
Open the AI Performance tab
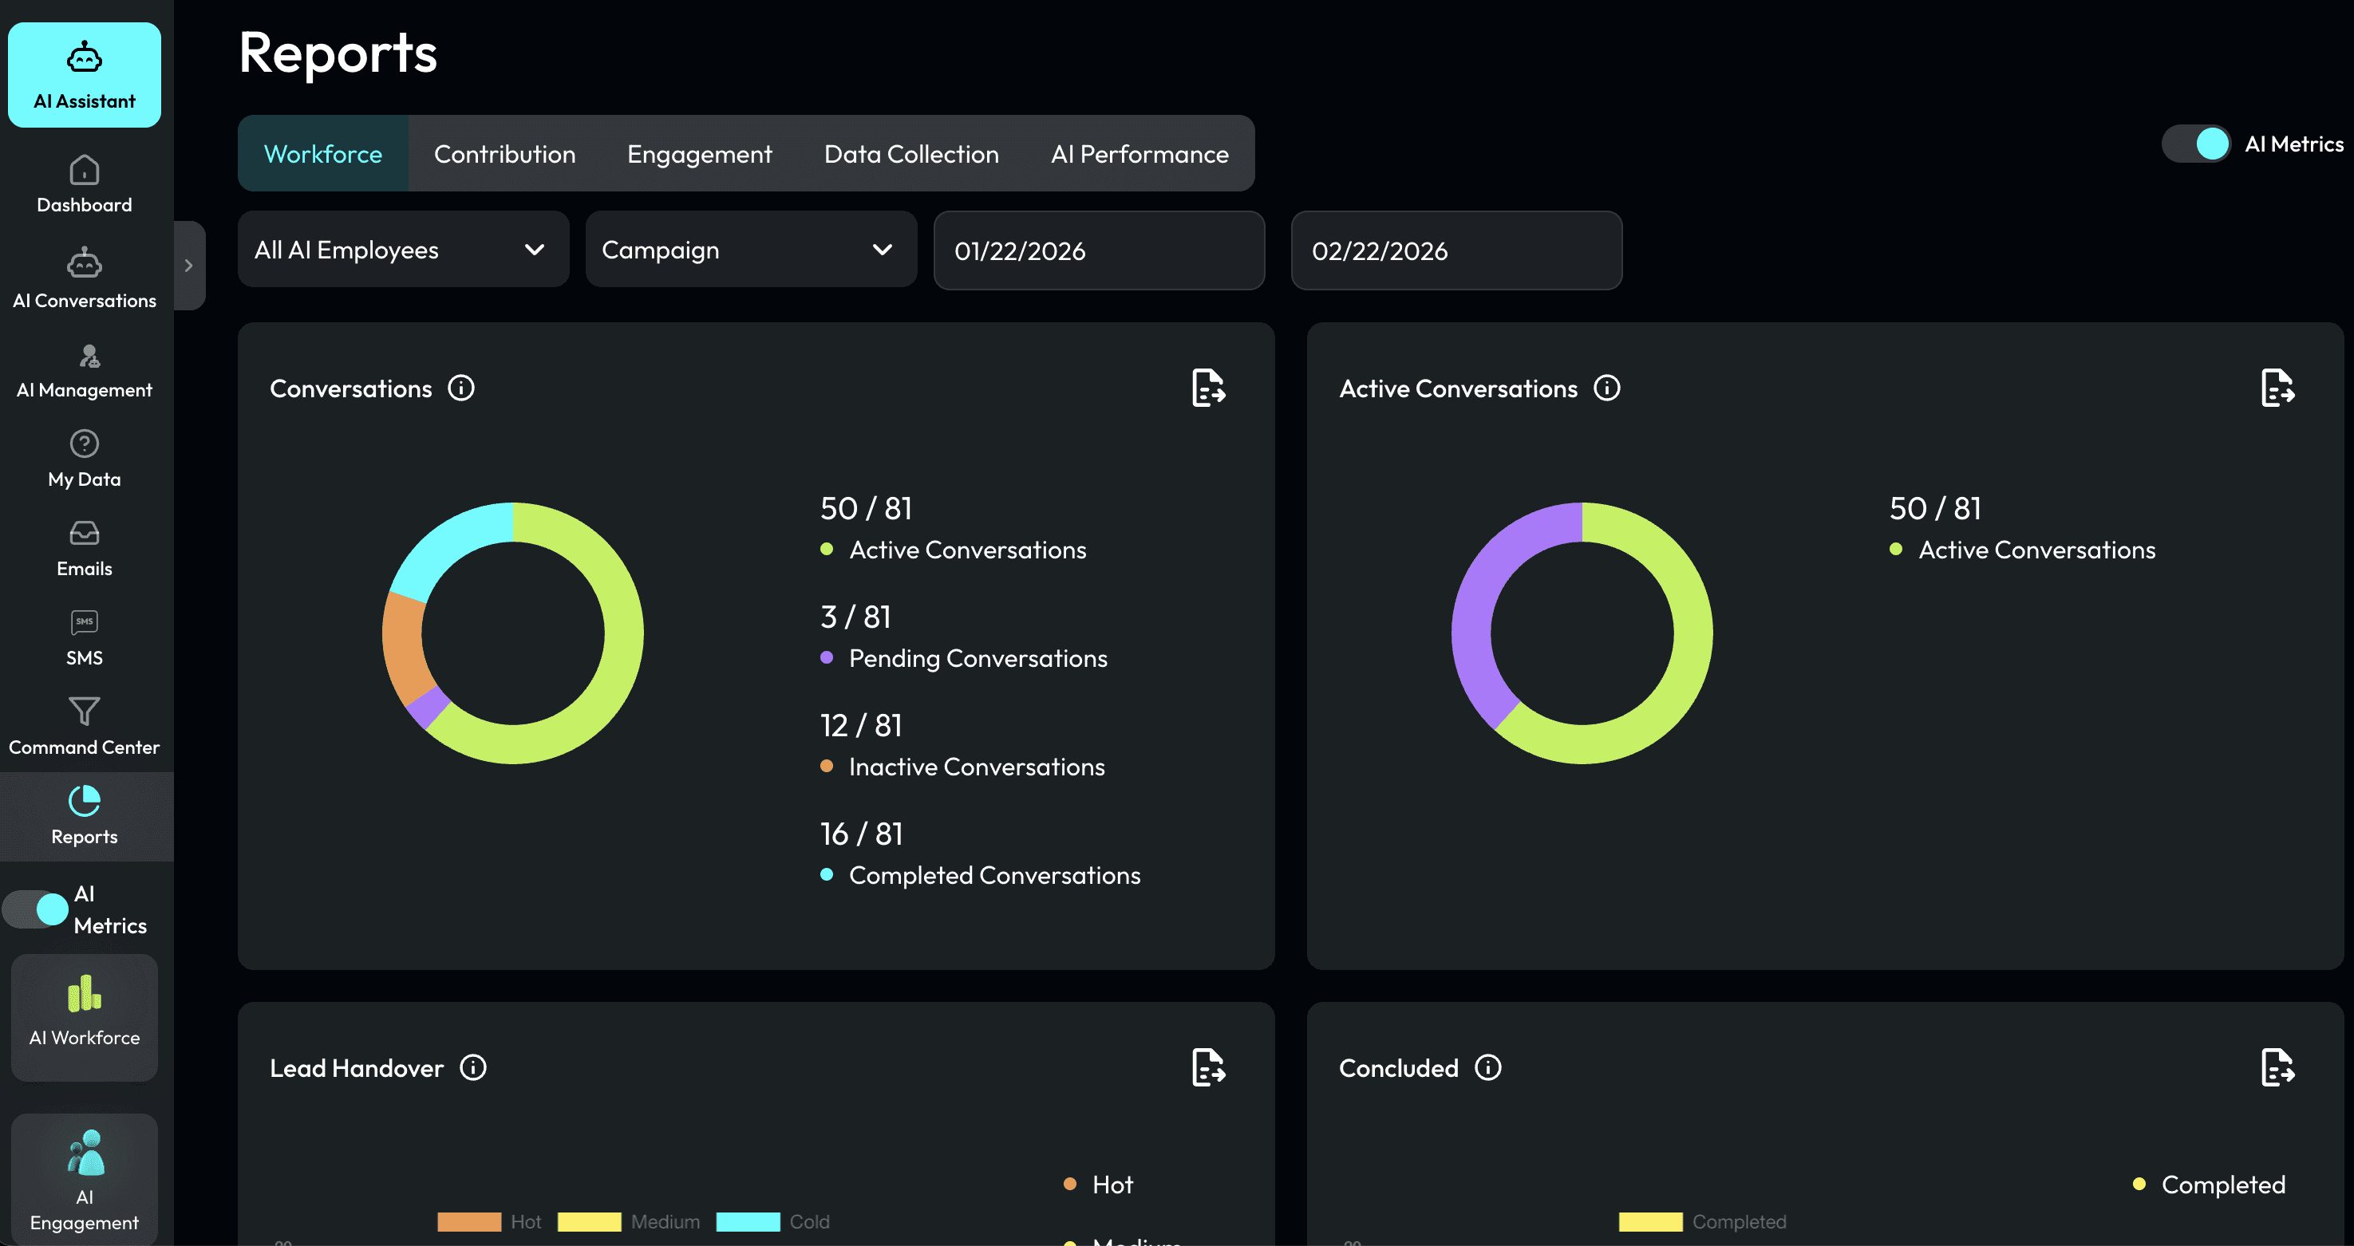click(1139, 153)
